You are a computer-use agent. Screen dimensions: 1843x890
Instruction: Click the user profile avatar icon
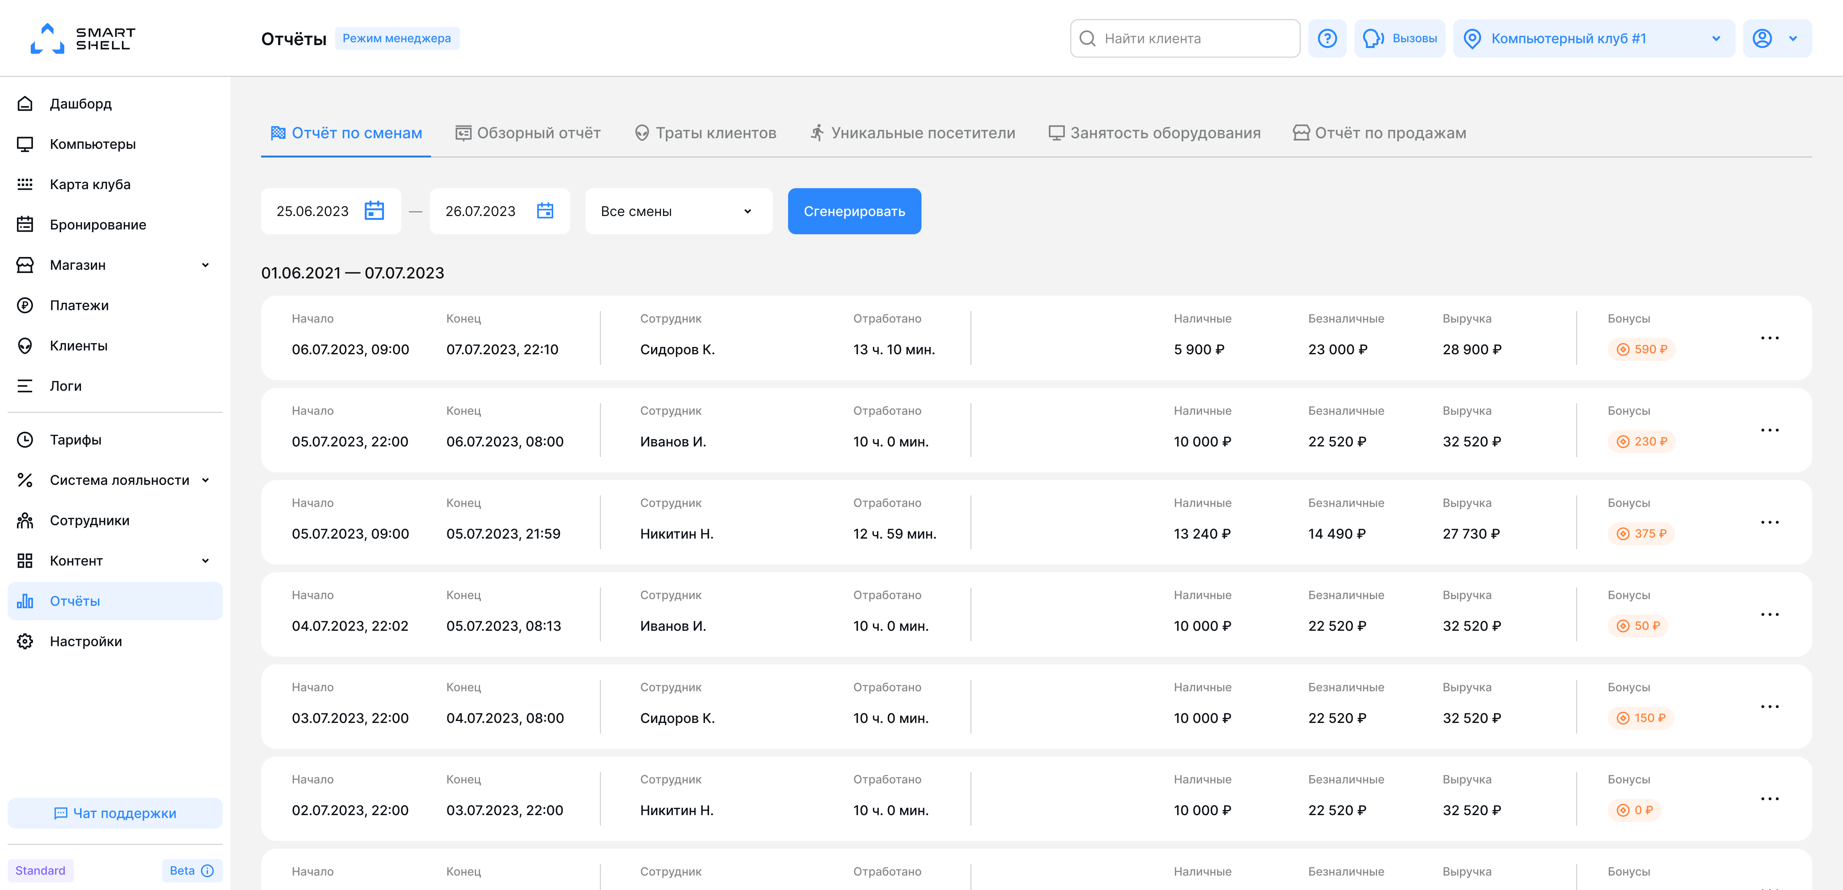(1762, 39)
